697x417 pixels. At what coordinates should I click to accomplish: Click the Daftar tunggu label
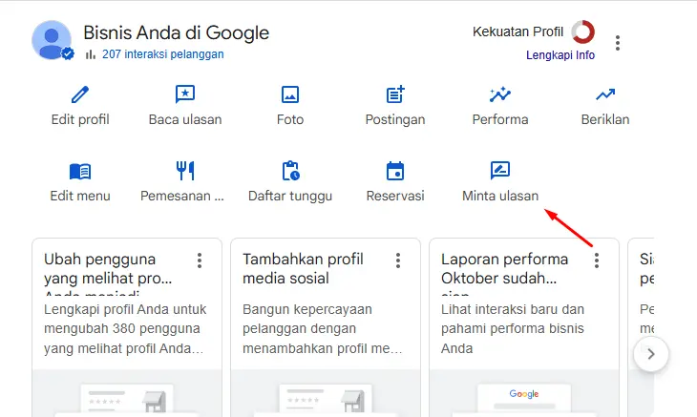click(x=290, y=197)
